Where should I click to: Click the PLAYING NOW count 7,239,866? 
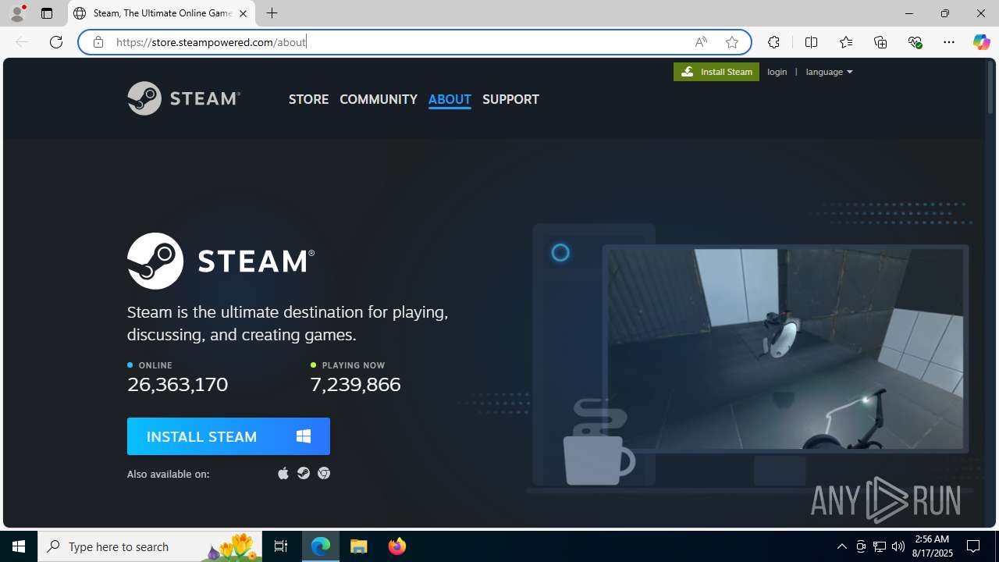tap(355, 384)
